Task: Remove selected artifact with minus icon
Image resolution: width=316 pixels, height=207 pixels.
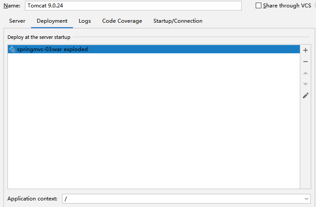Action: (306, 62)
